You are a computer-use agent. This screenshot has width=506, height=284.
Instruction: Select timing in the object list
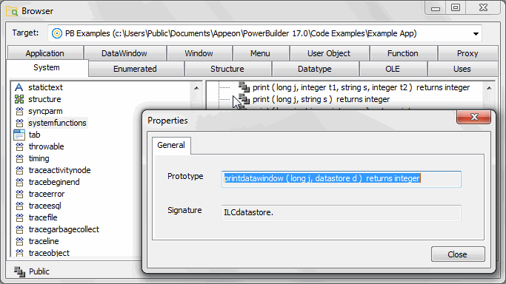pos(39,158)
